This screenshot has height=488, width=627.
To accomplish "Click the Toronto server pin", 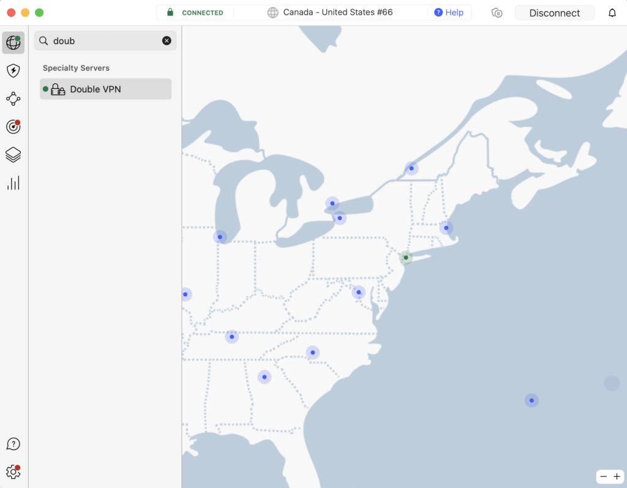I will [332, 203].
